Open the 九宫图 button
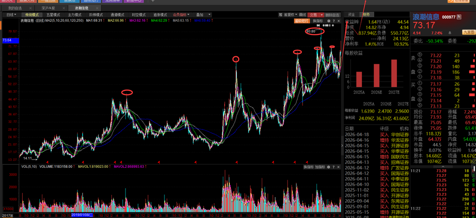This screenshot has width=476, height=218. coord(469,32)
